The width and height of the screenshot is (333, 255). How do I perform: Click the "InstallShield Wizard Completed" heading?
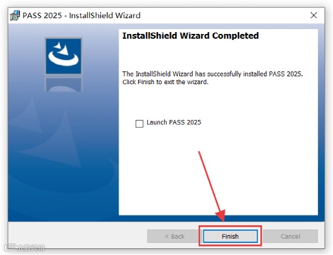(x=191, y=36)
